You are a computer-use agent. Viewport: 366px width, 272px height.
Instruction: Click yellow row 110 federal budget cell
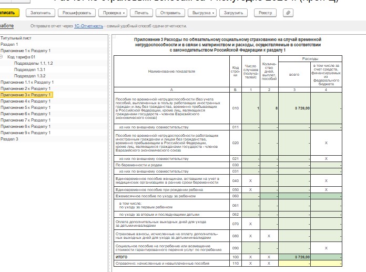(327, 263)
